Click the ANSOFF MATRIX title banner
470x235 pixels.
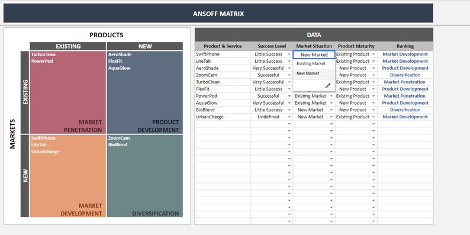[218, 13]
